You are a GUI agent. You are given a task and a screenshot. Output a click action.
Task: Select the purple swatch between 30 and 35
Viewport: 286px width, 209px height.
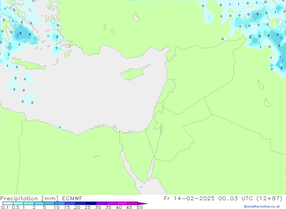point(101,203)
